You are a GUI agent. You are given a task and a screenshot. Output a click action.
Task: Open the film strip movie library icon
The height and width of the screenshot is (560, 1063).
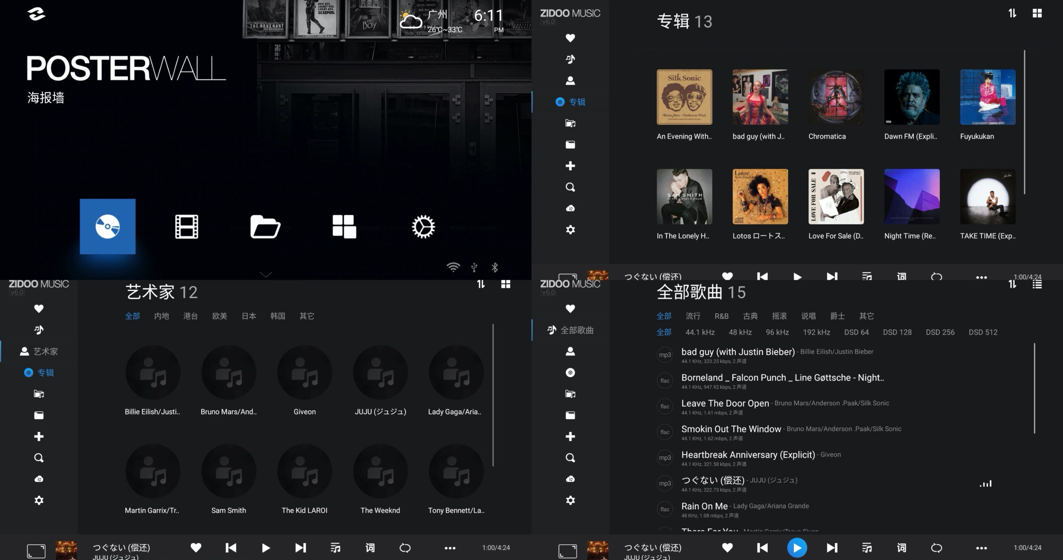(x=186, y=226)
